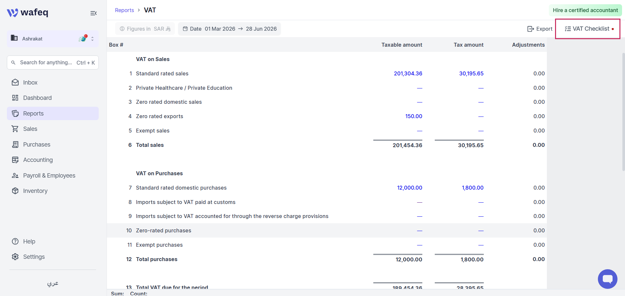Viewport: 625px width, 296px height.
Task: Open the Settings gear in the sidebar
Action: (x=15, y=257)
